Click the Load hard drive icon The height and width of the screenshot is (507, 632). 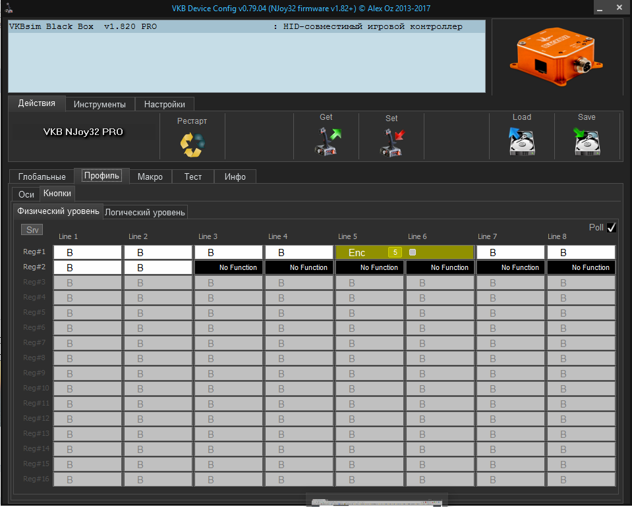522,142
